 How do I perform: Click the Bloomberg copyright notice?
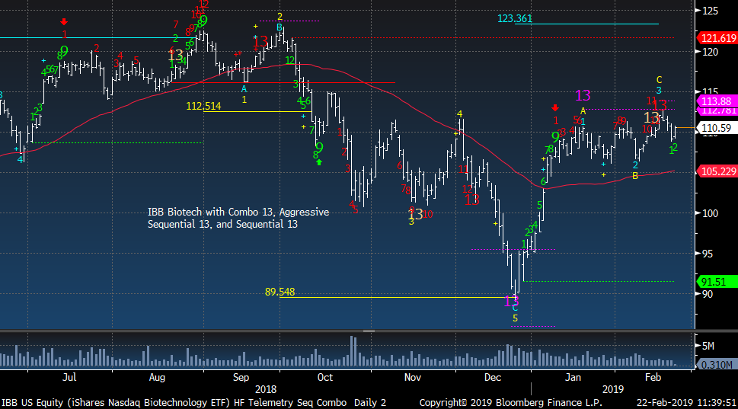(x=511, y=403)
